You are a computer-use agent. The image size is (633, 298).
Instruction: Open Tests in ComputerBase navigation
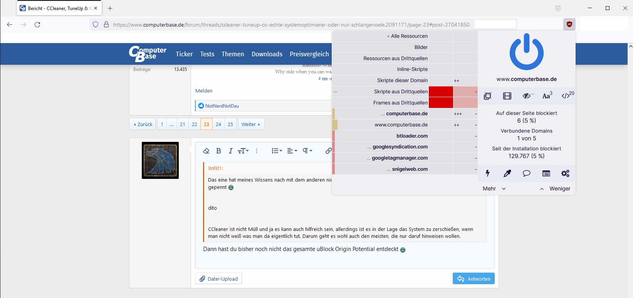tap(207, 54)
